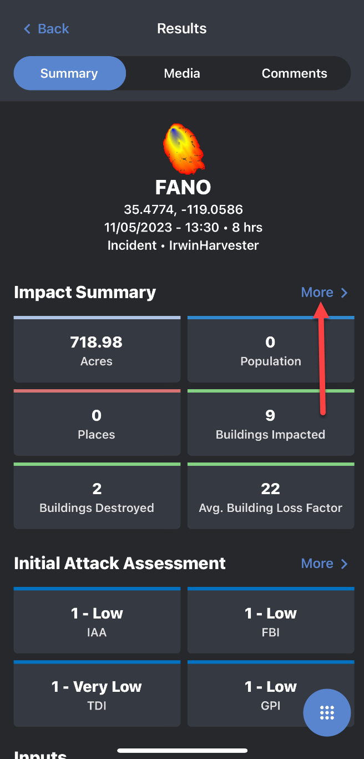Select the Population card

tap(271, 350)
